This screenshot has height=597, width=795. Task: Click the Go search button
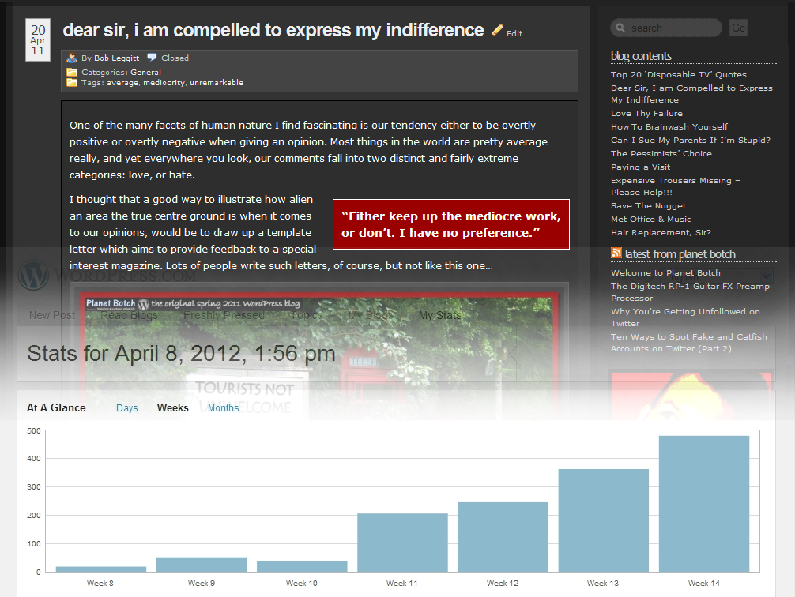pyautogui.click(x=738, y=28)
